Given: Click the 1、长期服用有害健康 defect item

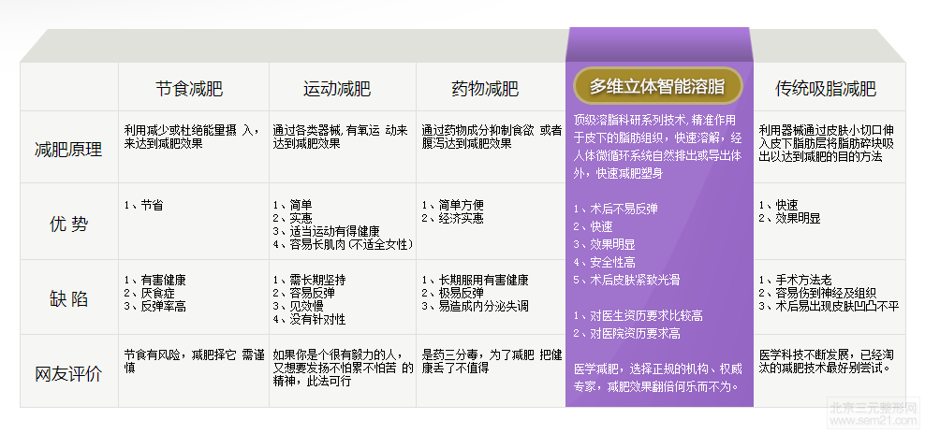Looking at the screenshot, I should (x=475, y=280).
